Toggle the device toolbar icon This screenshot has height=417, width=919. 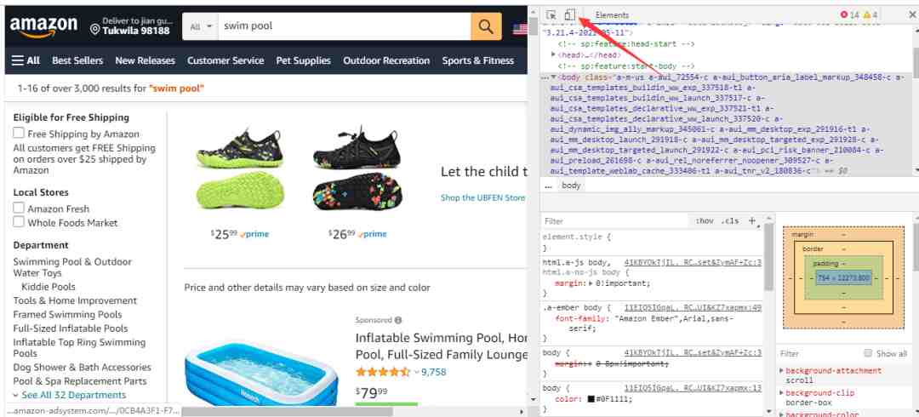point(569,15)
